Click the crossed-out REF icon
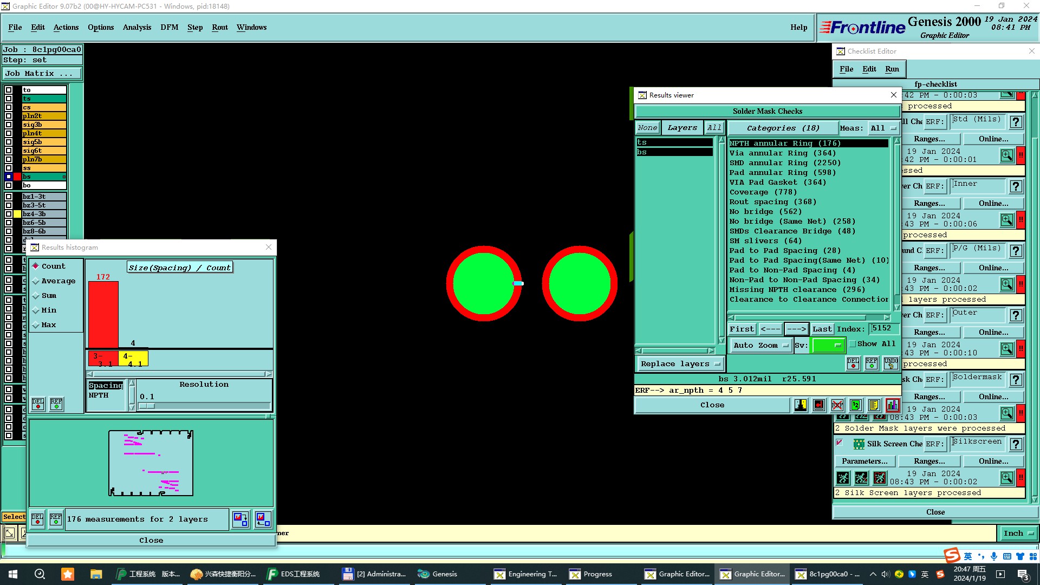 [x=837, y=405]
